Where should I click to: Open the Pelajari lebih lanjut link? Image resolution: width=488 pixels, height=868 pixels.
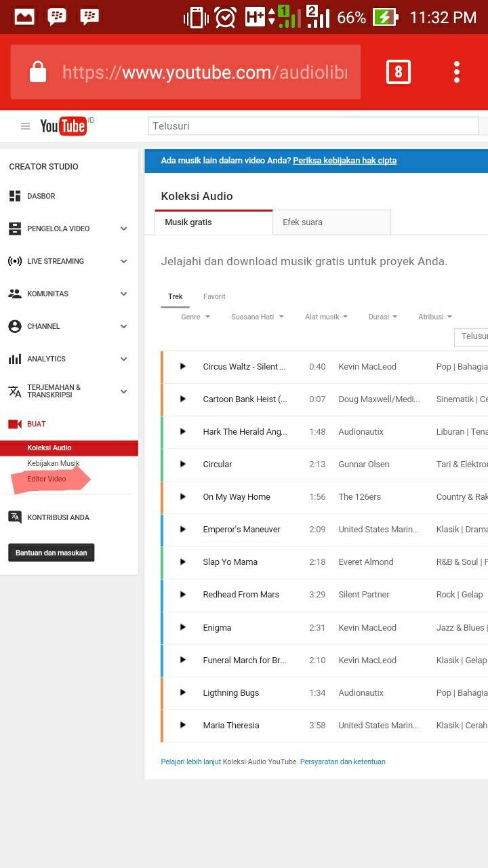[191, 762]
